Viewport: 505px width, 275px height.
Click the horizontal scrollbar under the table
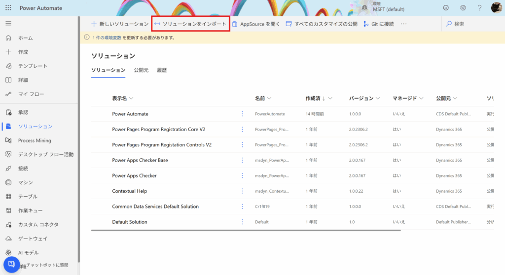click(x=246, y=231)
